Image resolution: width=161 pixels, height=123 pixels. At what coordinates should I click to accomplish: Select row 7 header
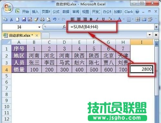[x=6, y=88]
